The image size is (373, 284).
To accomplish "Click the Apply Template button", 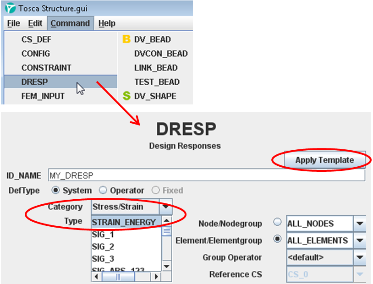I will coord(325,160).
